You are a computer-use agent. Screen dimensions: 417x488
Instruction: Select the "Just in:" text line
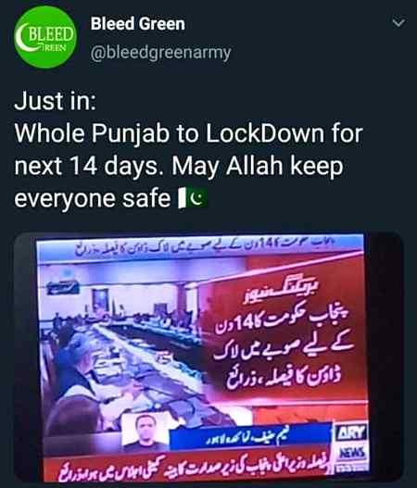pos(56,101)
